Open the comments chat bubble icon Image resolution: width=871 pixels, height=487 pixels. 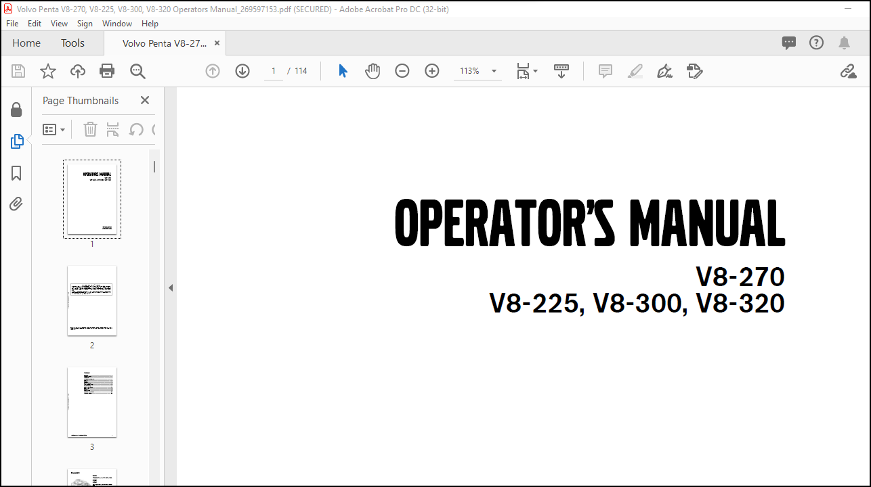(x=789, y=43)
